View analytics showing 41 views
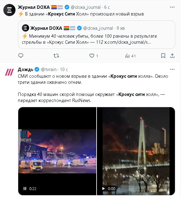The image size is (181, 197). pos(130,56)
